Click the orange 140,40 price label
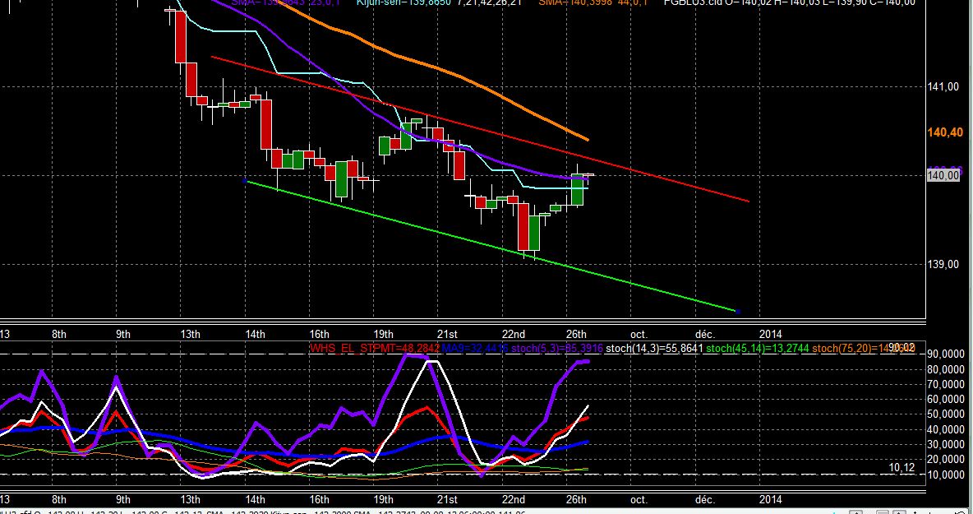 point(945,132)
